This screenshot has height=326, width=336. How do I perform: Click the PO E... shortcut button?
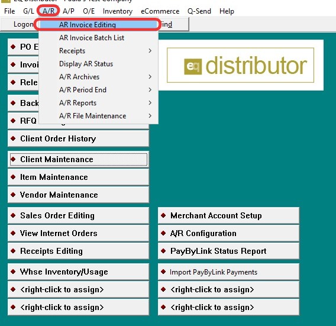coord(23,47)
